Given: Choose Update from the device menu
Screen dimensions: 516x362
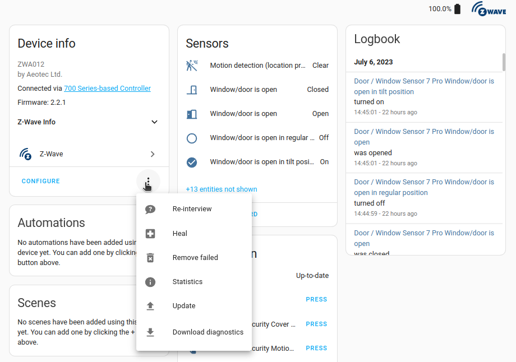Looking at the screenshot, I should [184, 306].
